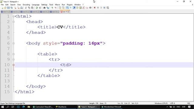The image size is (194, 109).
Task: Create a new document with the New toolbar icon
Action: click(x=2, y=8)
